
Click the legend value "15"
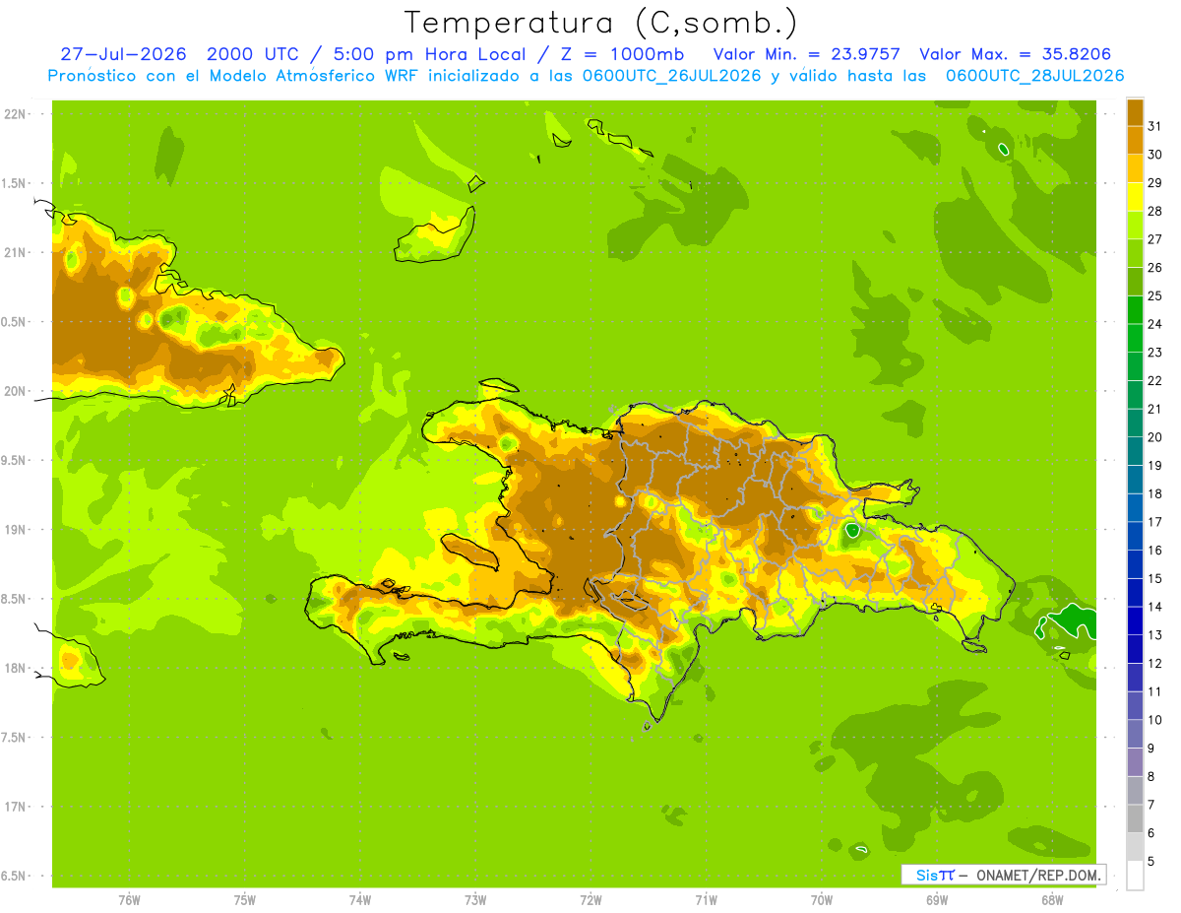(x=1155, y=579)
